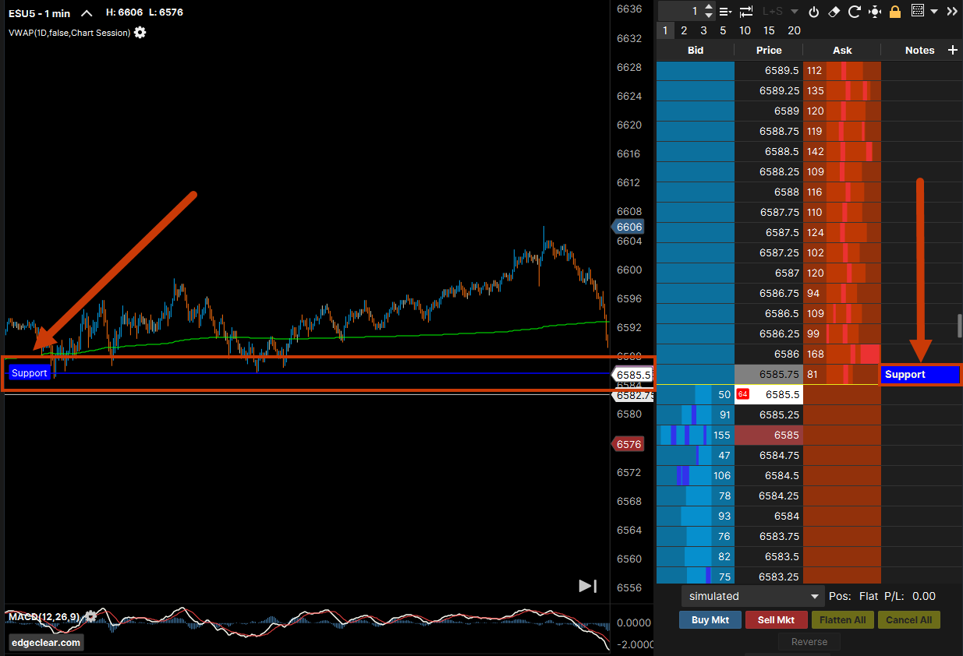Open the lines menu dropdown beside quantity
This screenshot has height=656, width=963.
[725, 12]
